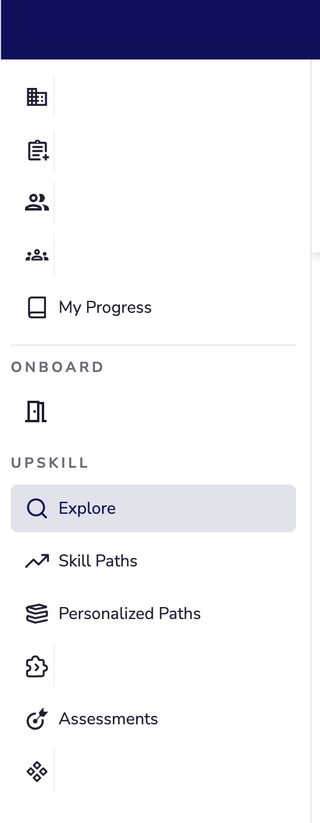Image resolution: width=320 pixels, height=823 pixels.
Task: Click the stacked layers Personalized Paths icon
Action: pos(37,614)
